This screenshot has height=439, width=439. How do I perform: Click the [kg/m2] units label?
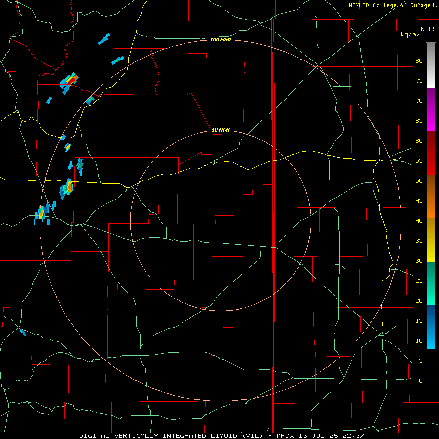(410, 34)
